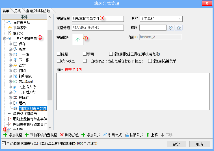Click the 向下插入行 icon
Screen dimensions: 214x151
coord(15,92)
